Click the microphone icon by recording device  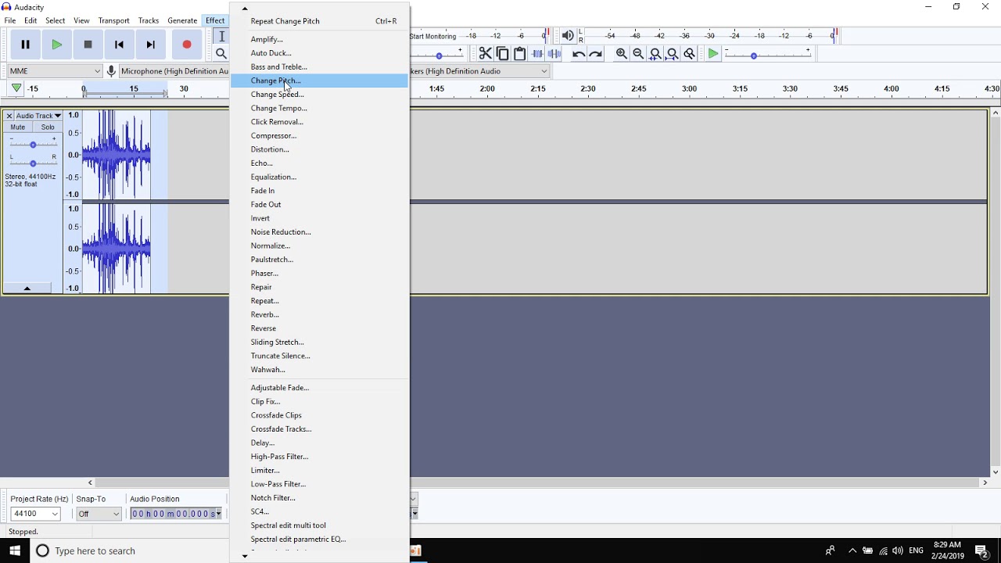pos(112,71)
